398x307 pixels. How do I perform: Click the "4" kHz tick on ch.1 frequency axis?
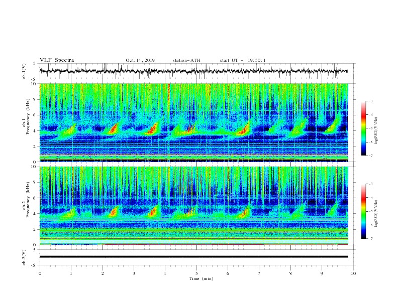click(x=36, y=131)
